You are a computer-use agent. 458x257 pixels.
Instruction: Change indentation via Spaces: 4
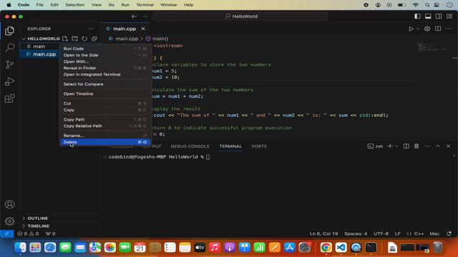point(356,233)
